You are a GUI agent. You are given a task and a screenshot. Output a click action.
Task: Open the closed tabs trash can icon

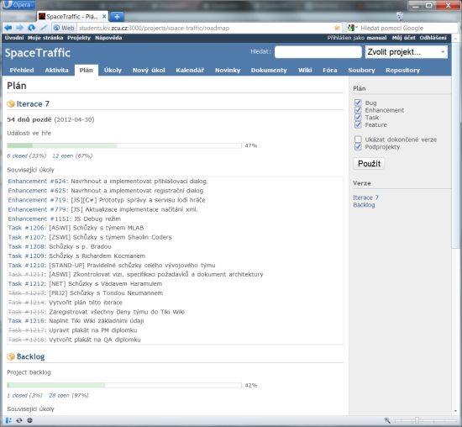click(400, 16)
